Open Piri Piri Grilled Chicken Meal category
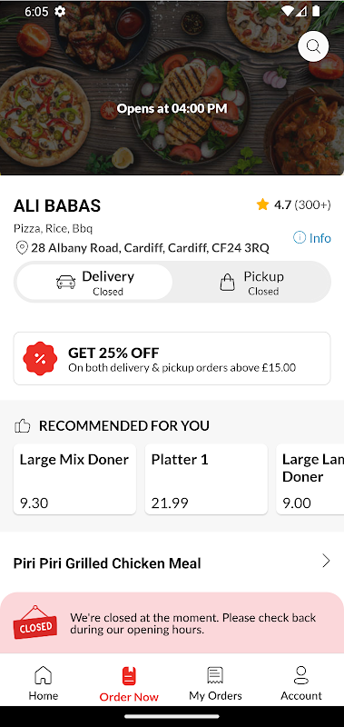 tap(172, 563)
